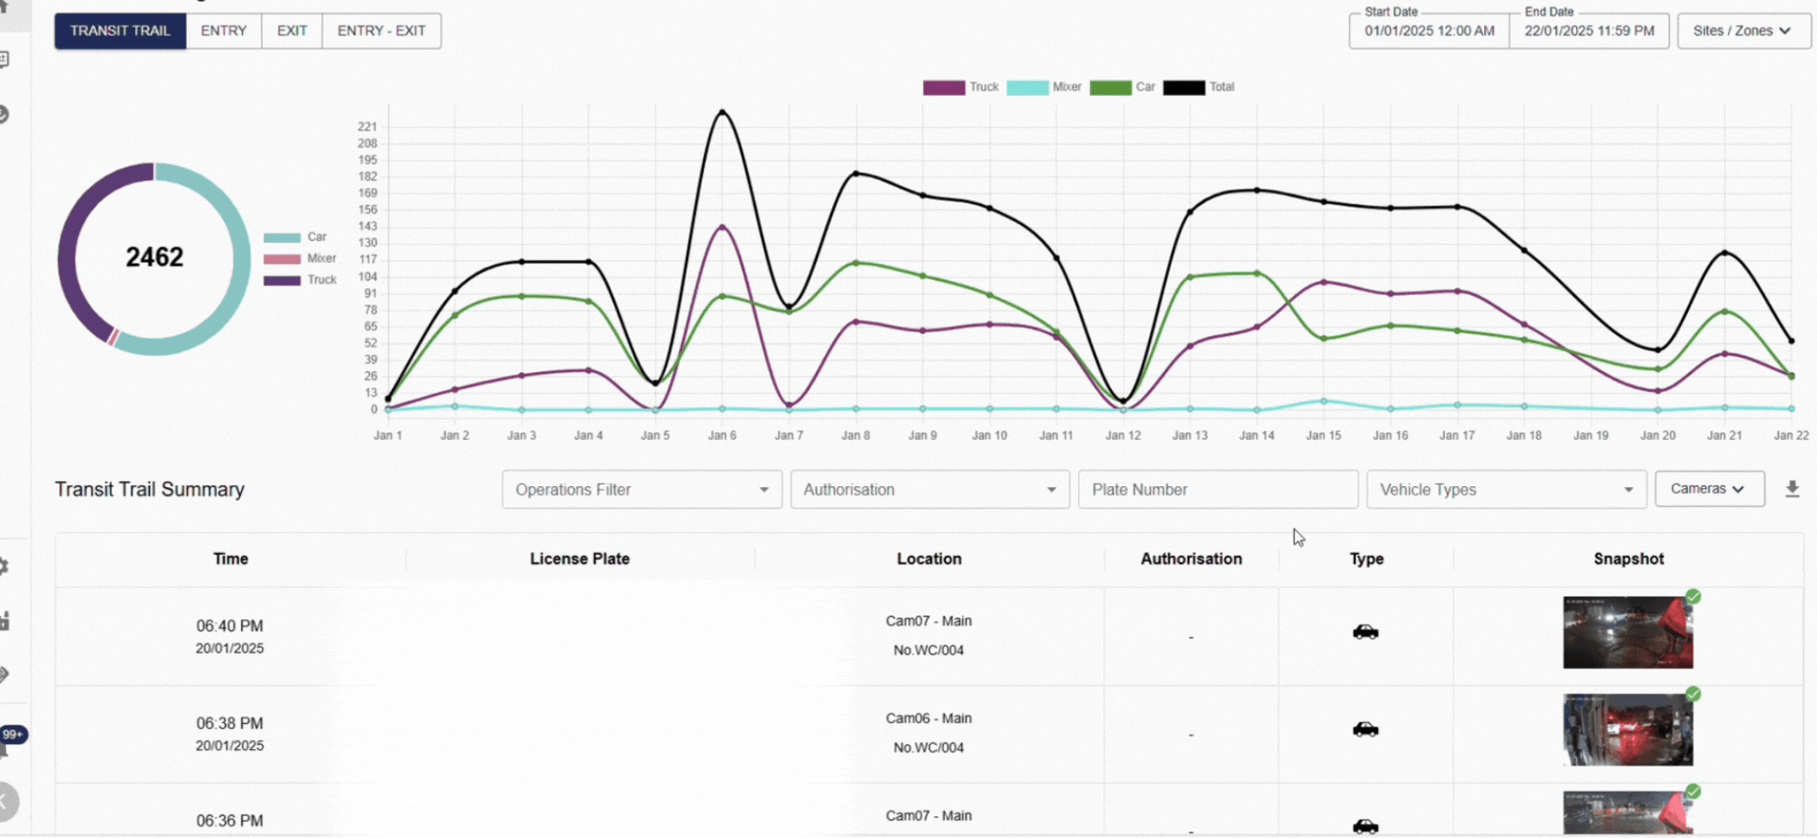Click the Plate Number input field
1817x838 pixels.
click(x=1217, y=490)
